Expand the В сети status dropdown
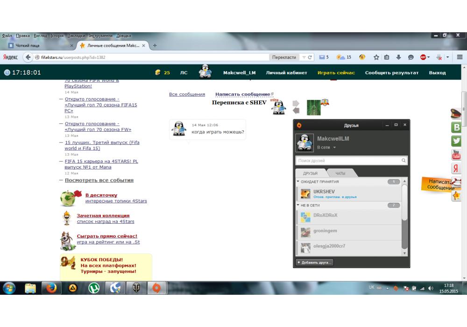 [x=334, y=148]
